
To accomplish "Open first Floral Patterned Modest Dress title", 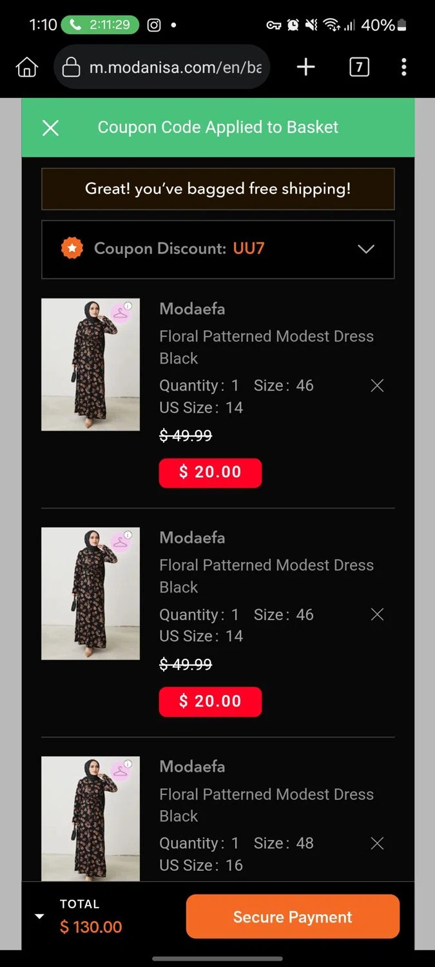I will (266, 347).
